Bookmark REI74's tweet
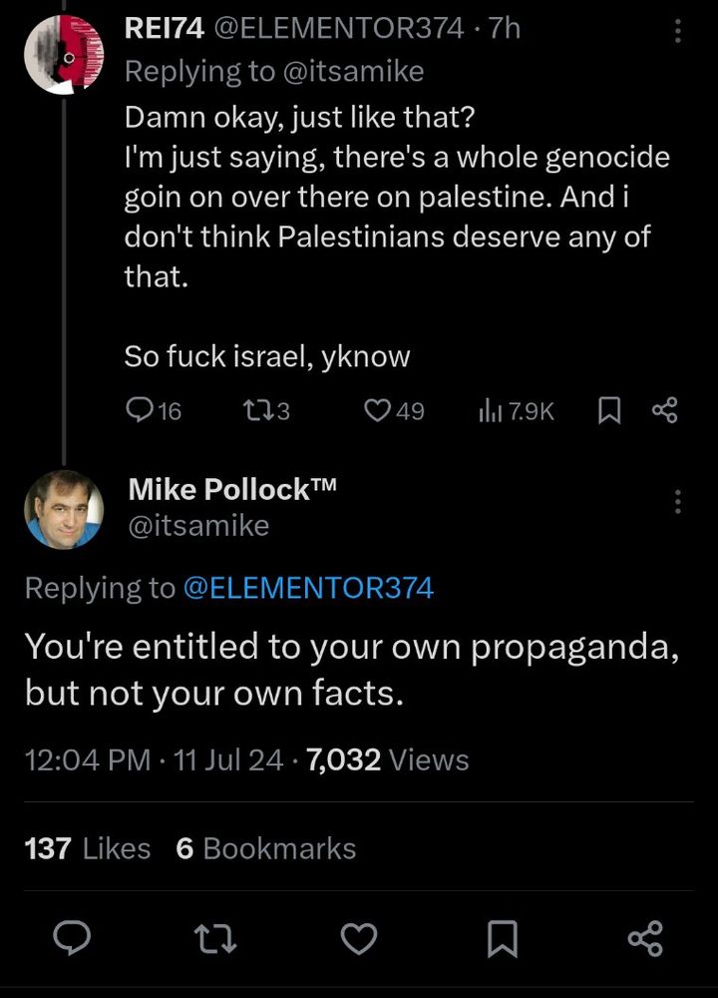The height and width of the screenshot is (998, 718). pyautogui.click(x=609, y=409)
